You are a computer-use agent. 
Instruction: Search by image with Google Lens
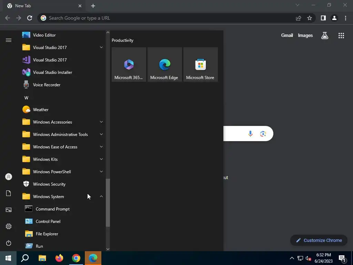(263, 134)
